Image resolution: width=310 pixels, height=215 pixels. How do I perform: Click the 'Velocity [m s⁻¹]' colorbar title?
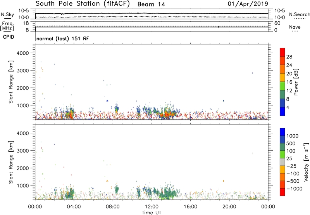point(306,162)
